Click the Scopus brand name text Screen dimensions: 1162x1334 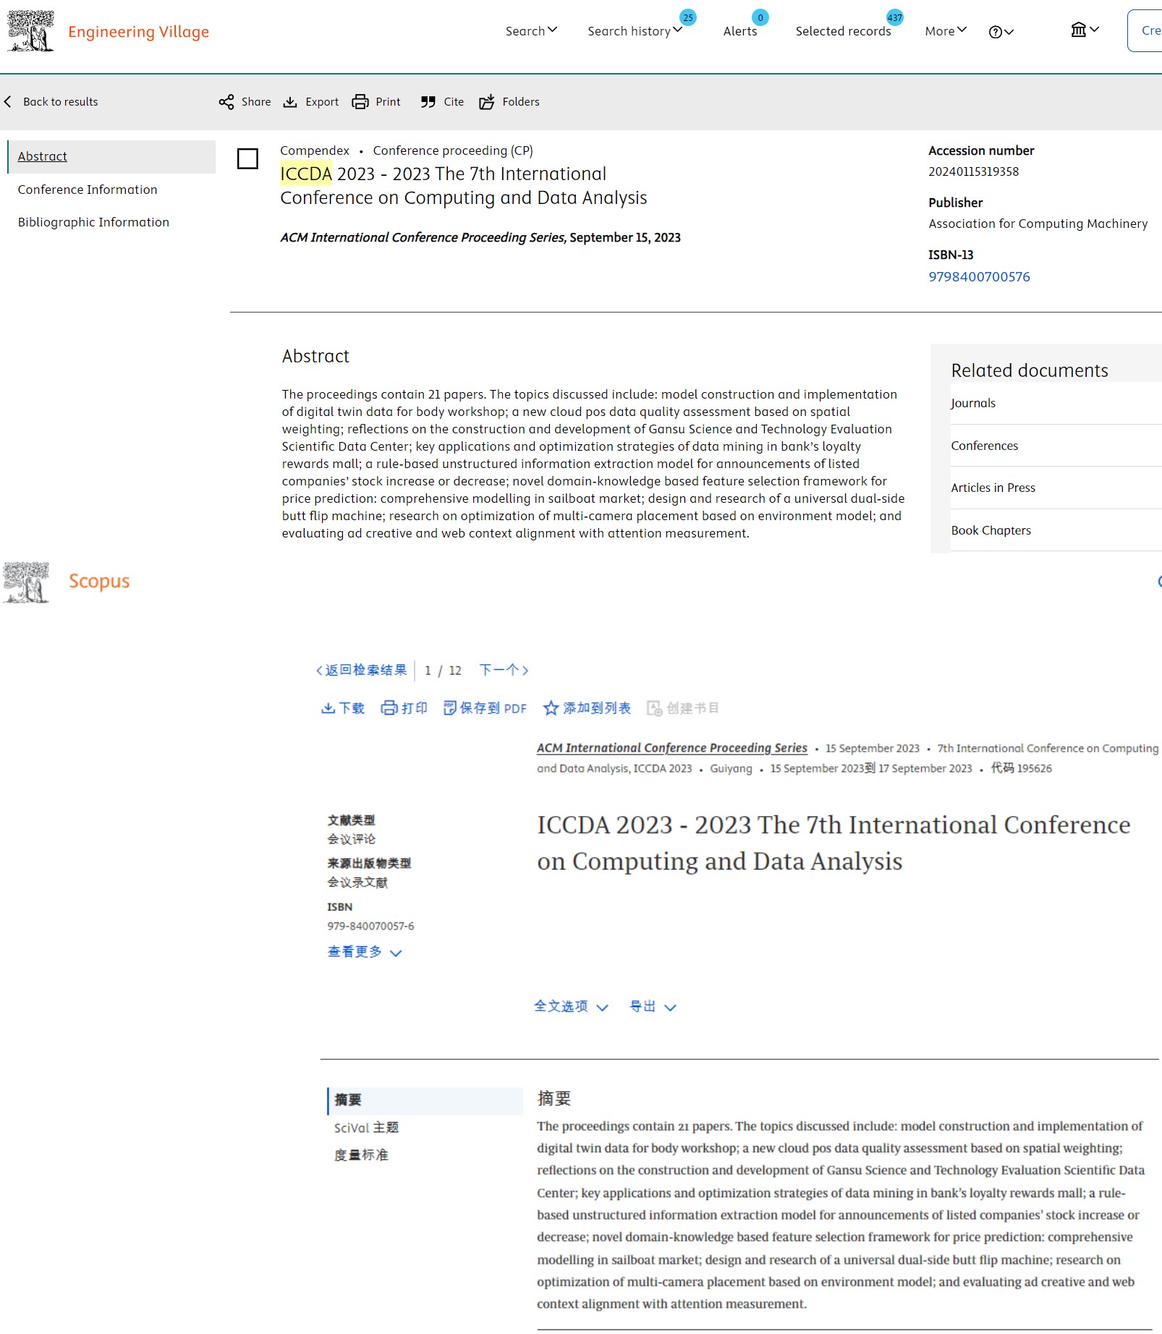point(99,582)
